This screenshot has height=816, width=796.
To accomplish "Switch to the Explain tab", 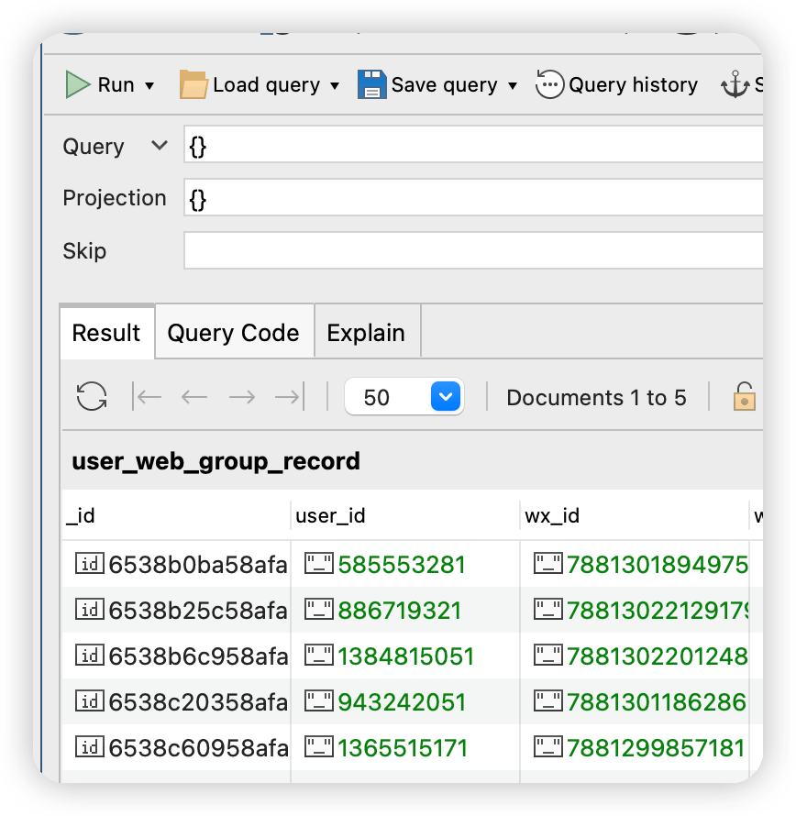I will (366, 333).
